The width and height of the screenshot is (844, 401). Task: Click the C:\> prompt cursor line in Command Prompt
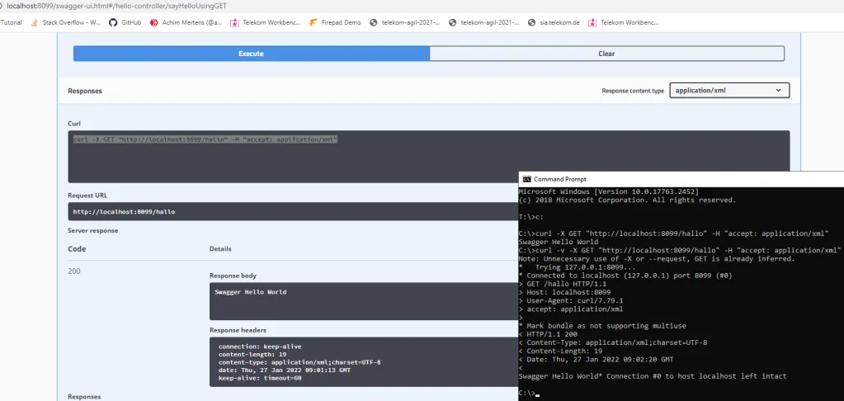coord(529,394)
